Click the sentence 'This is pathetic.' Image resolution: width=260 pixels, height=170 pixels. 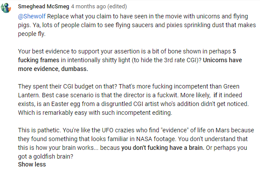[x=39, y=130]
